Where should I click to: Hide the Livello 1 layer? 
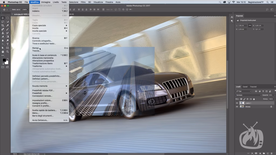tap(237, 103)
